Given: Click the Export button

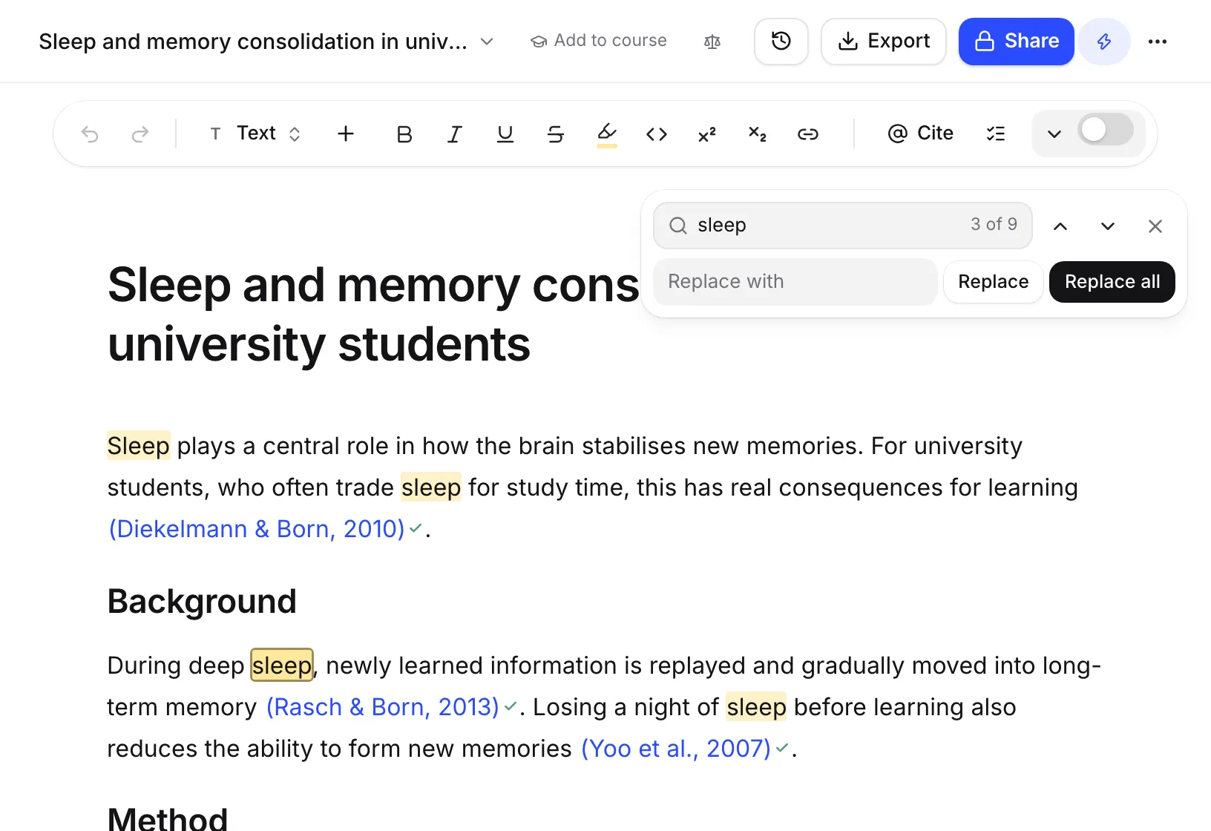Looking at the screenshot, I should [884, 42].
